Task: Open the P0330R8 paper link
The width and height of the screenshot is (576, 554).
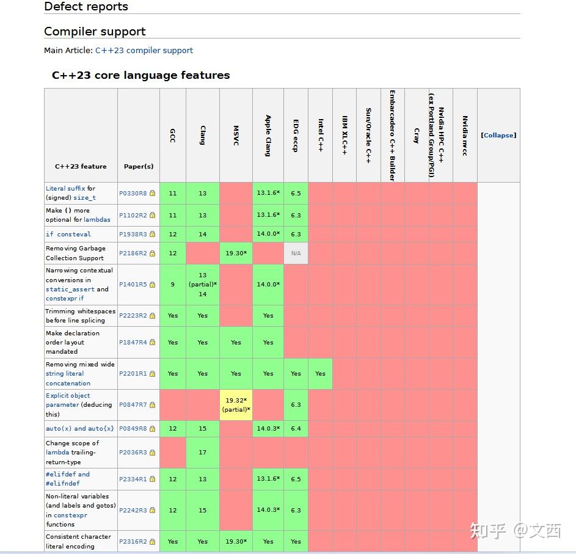Action: (x=132, y=193)
